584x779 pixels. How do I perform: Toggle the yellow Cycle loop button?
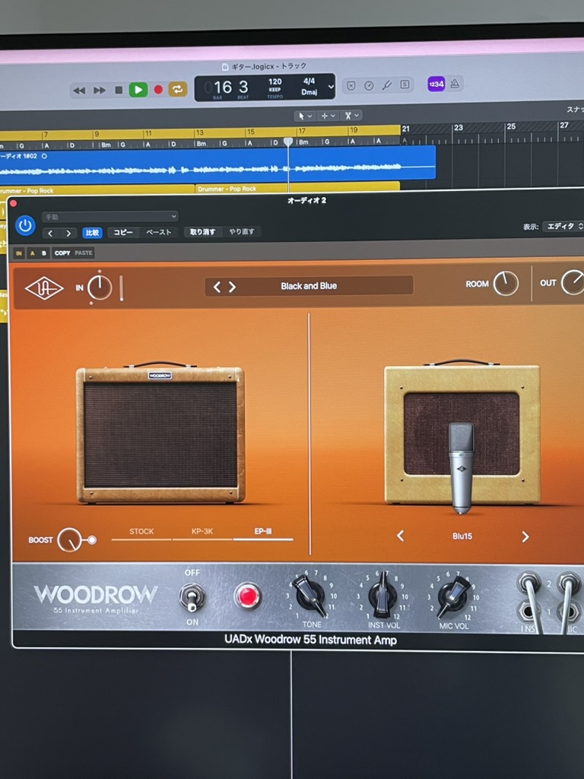click(177, 89)
